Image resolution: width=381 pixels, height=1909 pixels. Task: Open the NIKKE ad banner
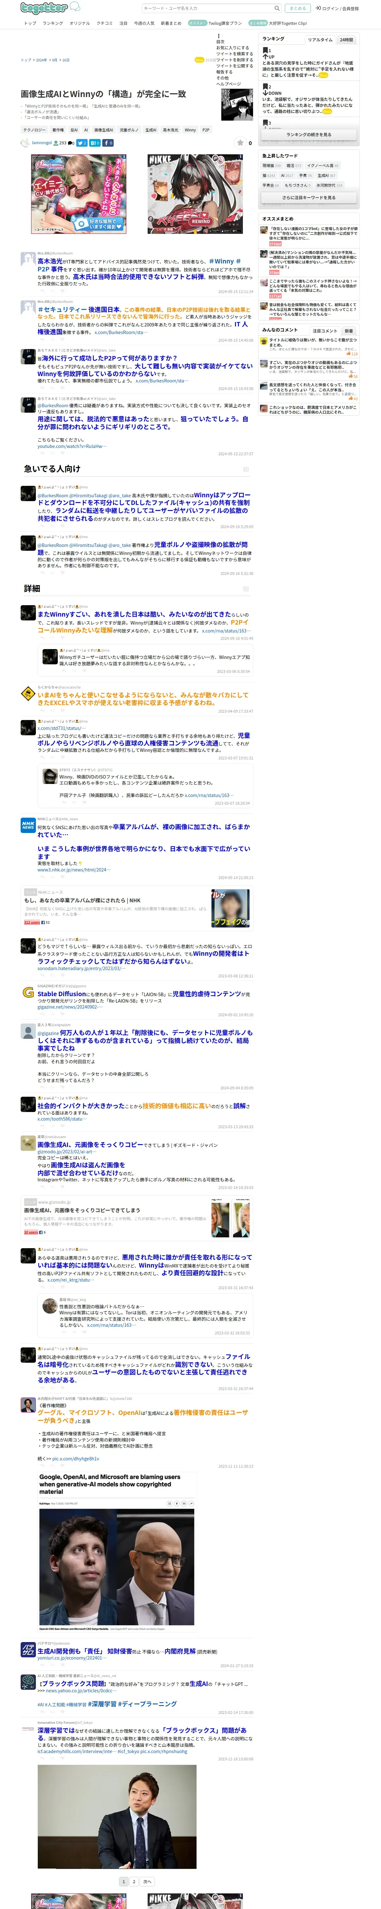coord(195,194)
